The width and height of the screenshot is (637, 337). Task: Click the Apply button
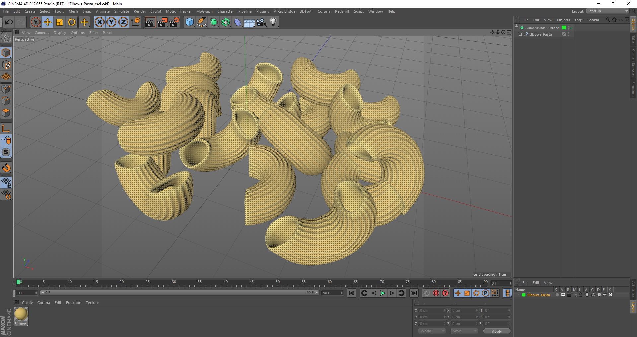497,331
